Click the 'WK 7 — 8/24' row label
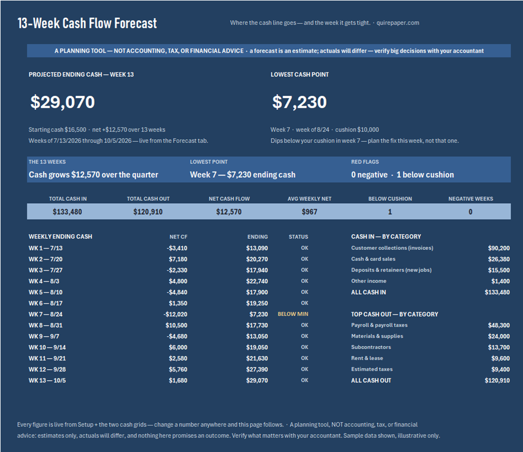 [x=45, y=314]
